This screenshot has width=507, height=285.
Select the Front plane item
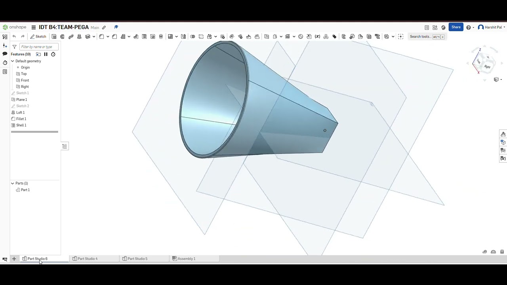[x=25, y=80]
